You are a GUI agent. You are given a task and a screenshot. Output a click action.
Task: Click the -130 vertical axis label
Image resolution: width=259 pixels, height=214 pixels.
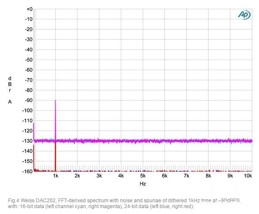point(27,141)
